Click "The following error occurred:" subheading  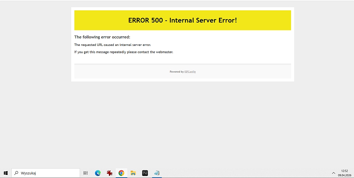pyautogui.click(x=102, y=37)
